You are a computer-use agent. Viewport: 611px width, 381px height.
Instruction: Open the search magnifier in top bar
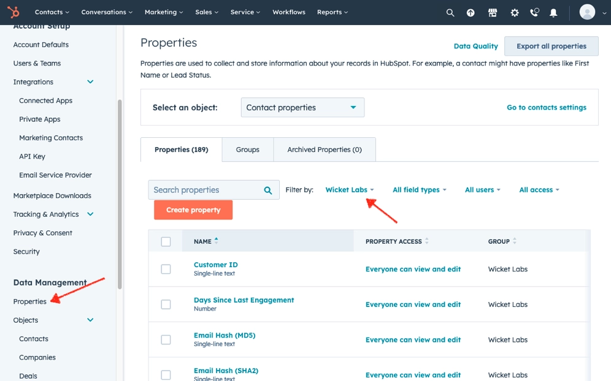pos(450,12)
